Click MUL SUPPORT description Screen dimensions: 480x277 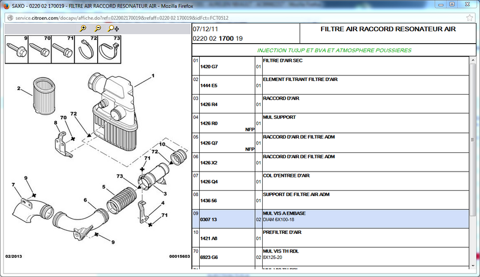click(279, 117)
